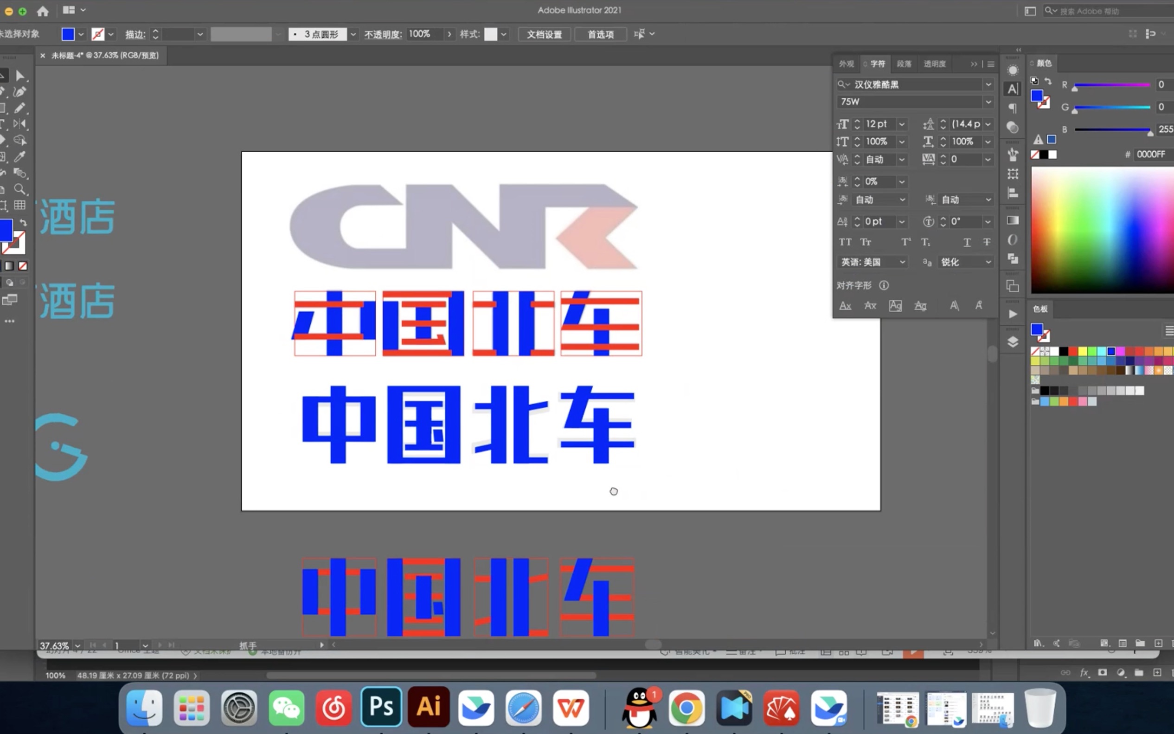This screenshot has height=734, width=1174.
Task: Select the Slice grid tool
Action: click(20, 205)
